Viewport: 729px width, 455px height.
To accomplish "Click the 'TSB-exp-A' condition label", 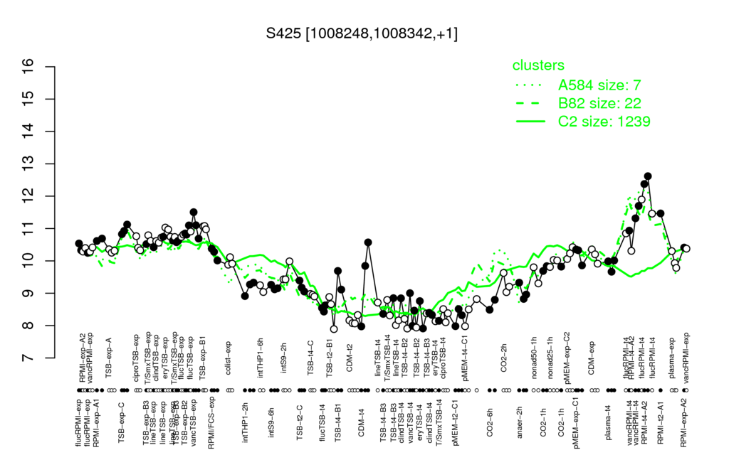I will pyautogui.click(x=110, y=358).
